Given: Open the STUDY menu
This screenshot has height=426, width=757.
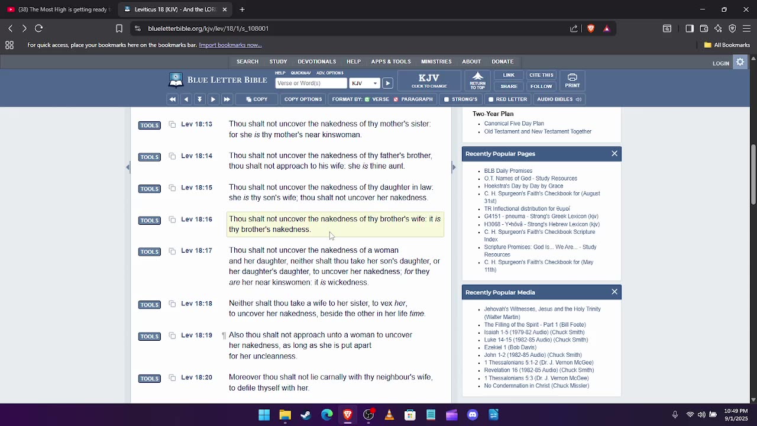Looking at the screenshot, I should click(x=278, y=62).
